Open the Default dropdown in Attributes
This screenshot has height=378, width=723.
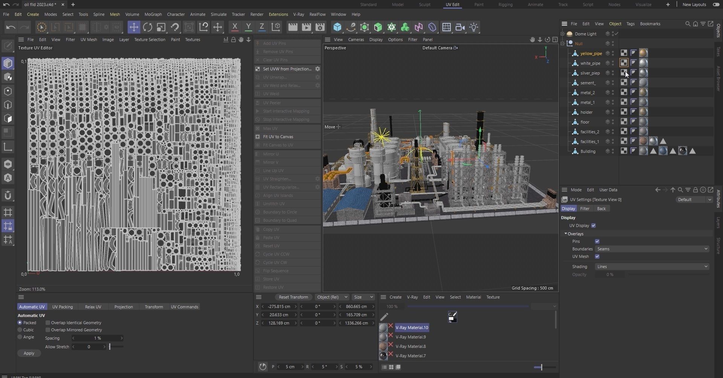(x=694, y=200)
